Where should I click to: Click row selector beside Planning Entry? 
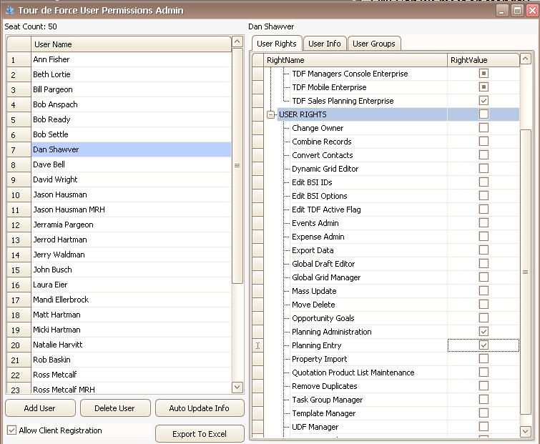258,345
